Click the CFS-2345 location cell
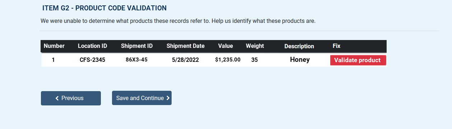This screenshot has width=452, height=129. pos(92,60)
